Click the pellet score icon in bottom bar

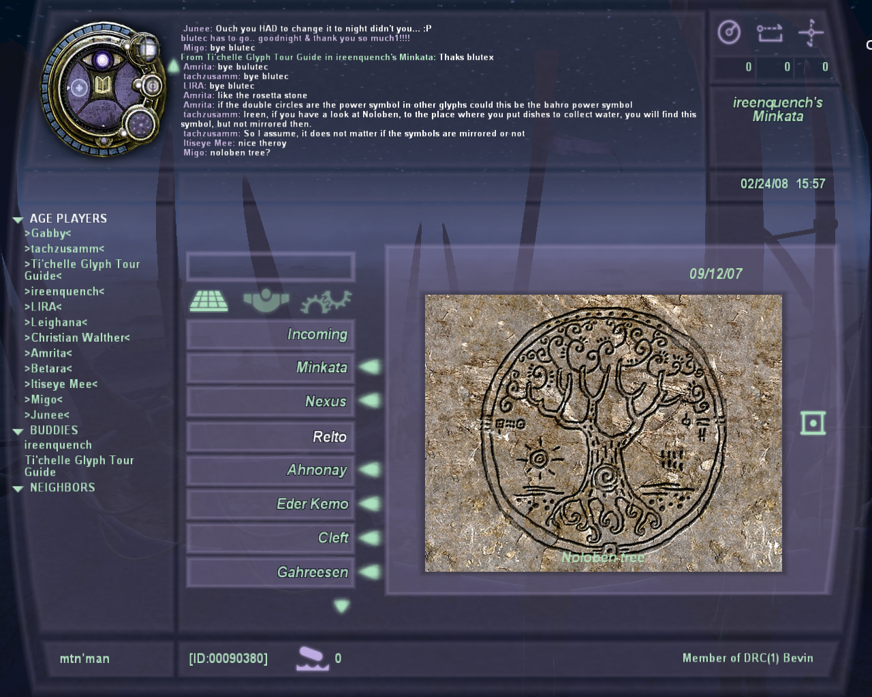tap(313, 659)
